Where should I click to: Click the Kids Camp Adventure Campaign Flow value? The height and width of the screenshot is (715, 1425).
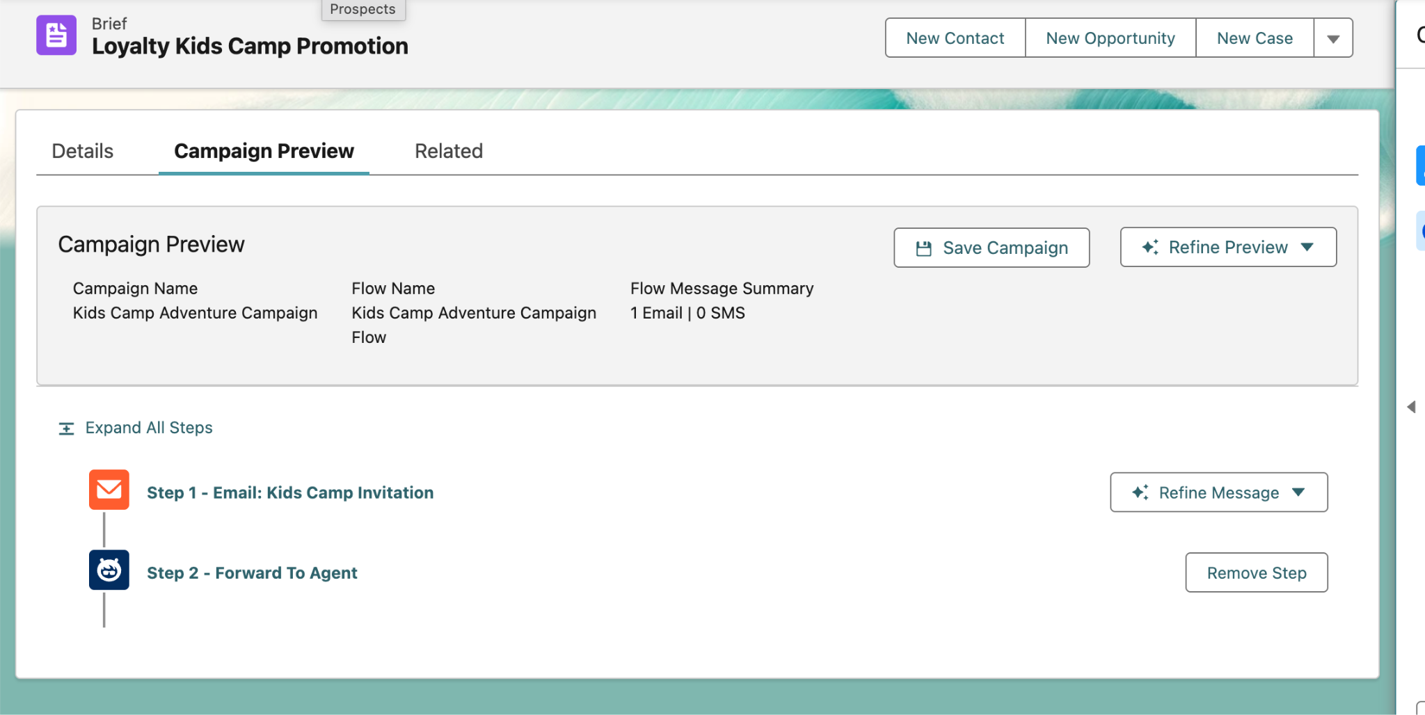[x=474, y=325]
